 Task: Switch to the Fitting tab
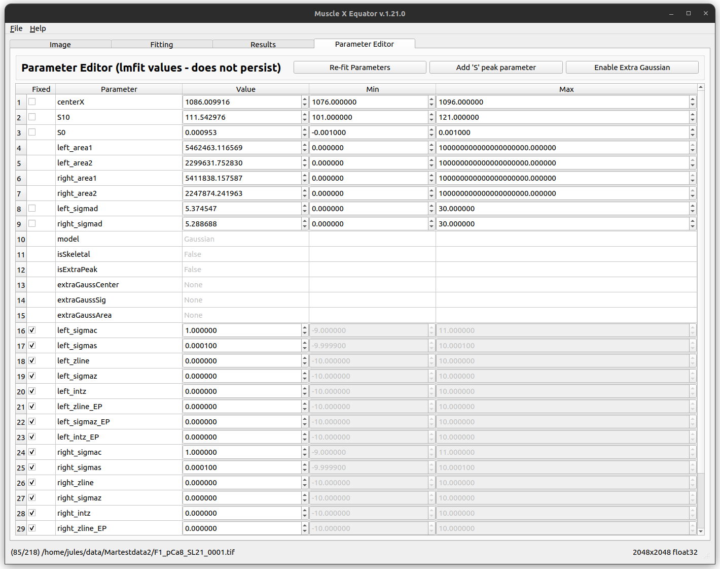point(162,44)
